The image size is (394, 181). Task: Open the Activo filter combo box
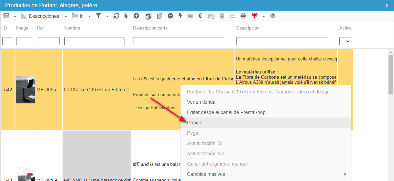(345, 41)
